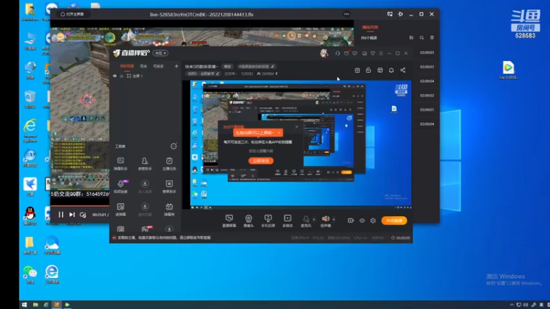Screen dimensions: 550x309
Task: Click 打开主界面 in the video player
Action: (72, 14)
